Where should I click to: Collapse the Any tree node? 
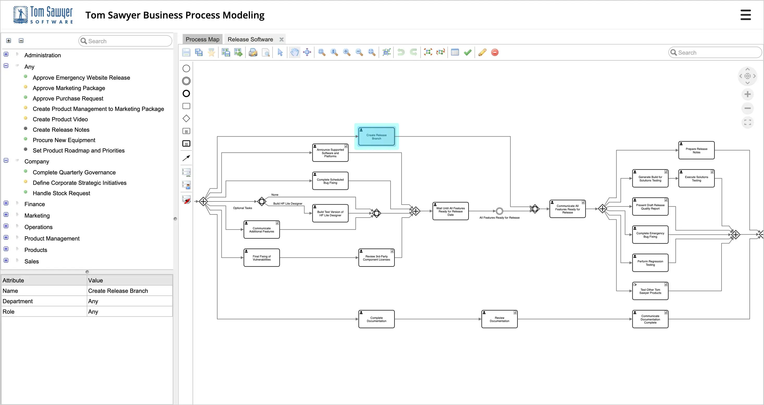pyautogui.click(x=6, y=66)
